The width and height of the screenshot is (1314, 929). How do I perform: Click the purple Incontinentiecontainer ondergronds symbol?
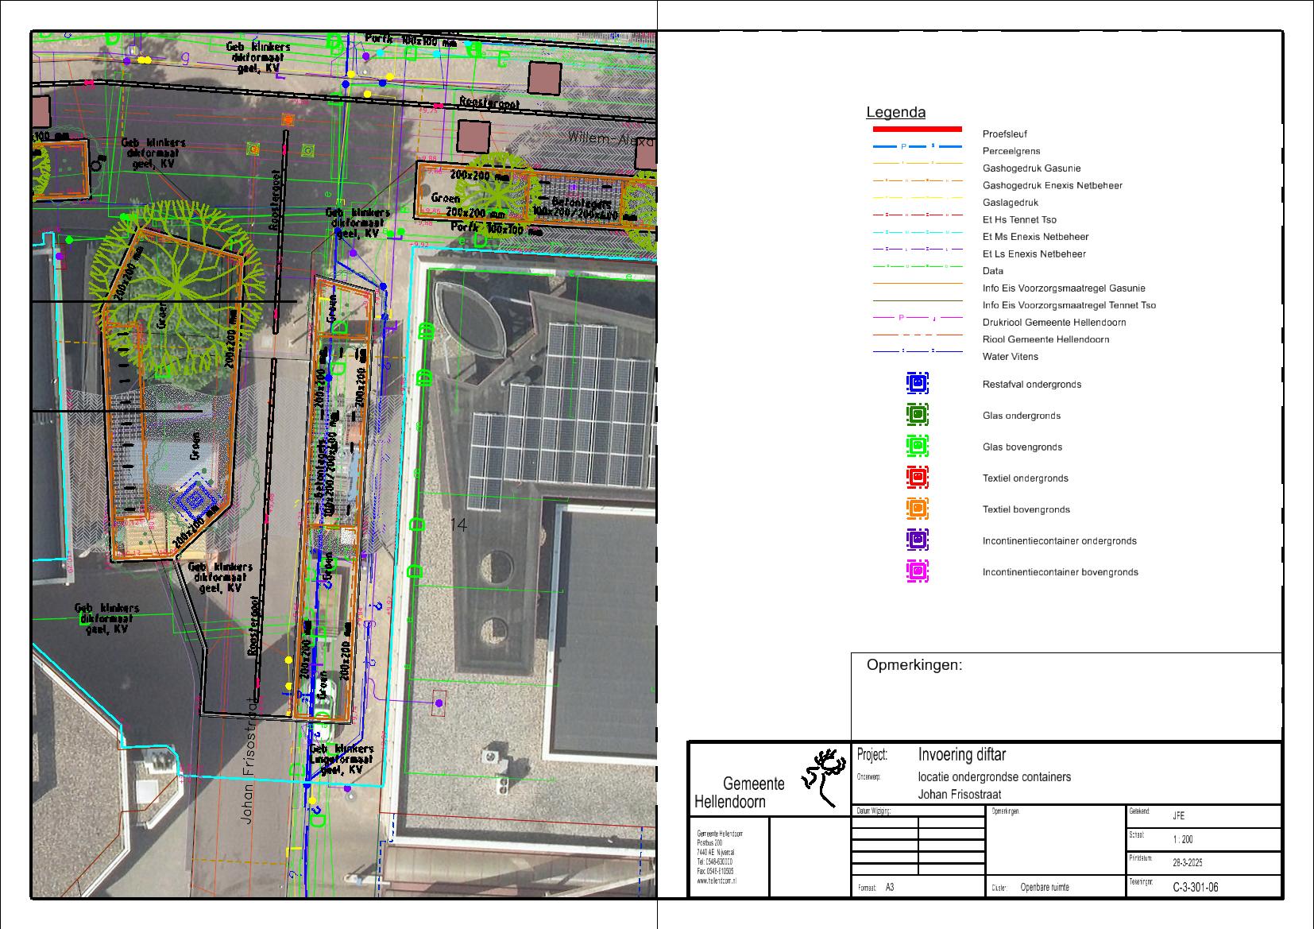(x=917, y=540)
